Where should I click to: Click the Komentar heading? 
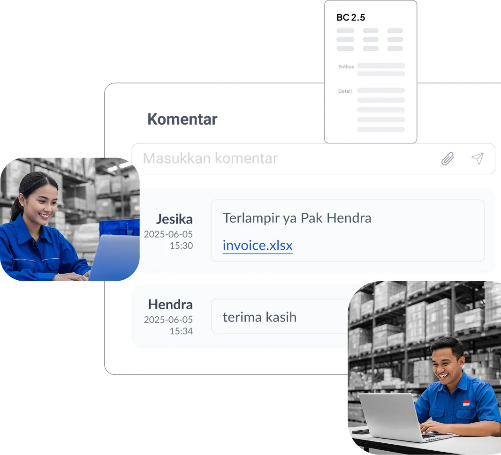pyautogui.click(x=182, y=119)
